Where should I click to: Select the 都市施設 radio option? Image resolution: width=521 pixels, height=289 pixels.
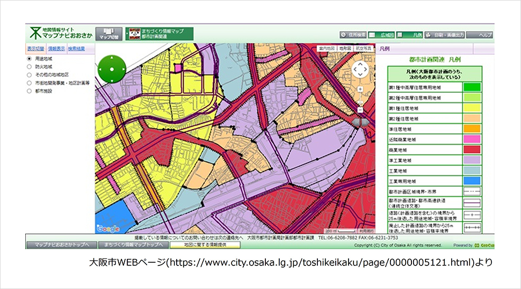coord(30,91)
